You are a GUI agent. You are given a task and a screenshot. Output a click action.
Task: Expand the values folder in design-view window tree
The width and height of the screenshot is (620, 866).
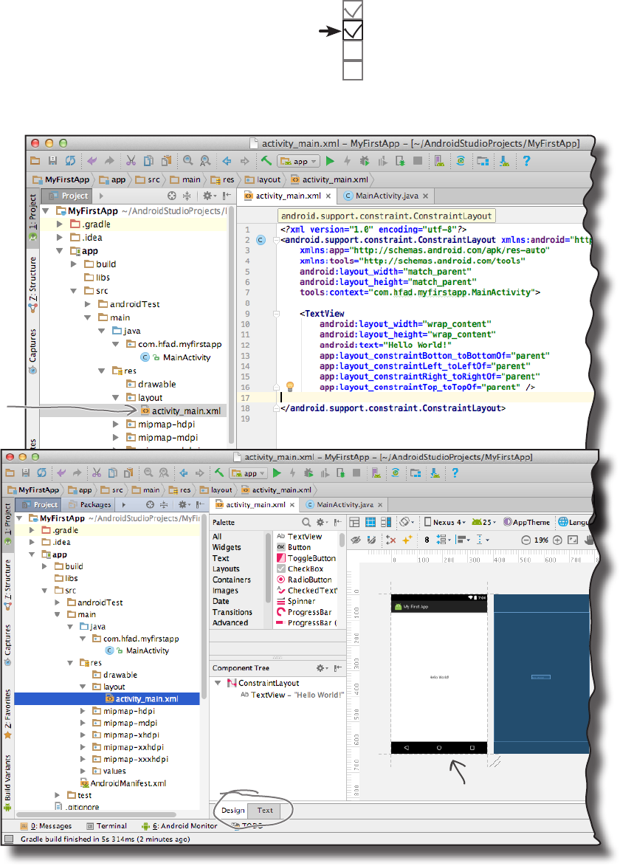point(83,771)
